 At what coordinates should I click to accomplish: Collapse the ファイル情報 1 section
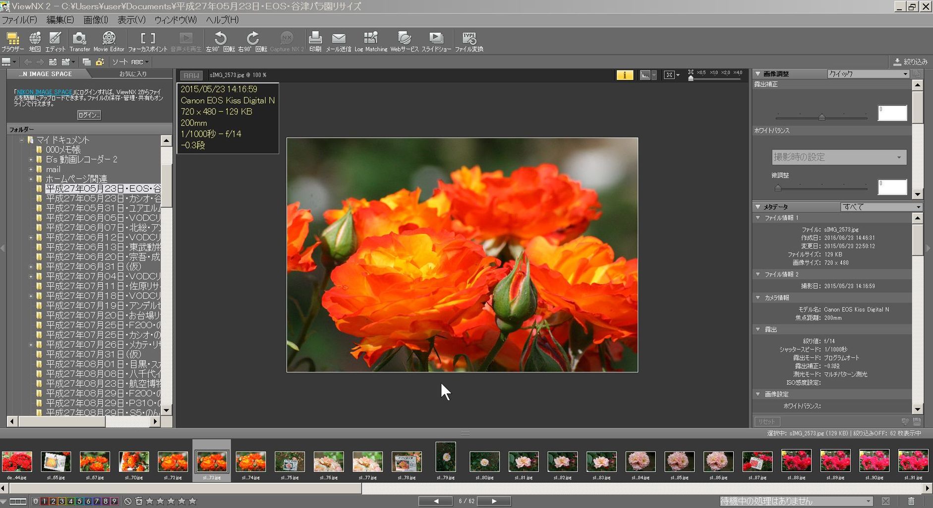coord(758,218)
